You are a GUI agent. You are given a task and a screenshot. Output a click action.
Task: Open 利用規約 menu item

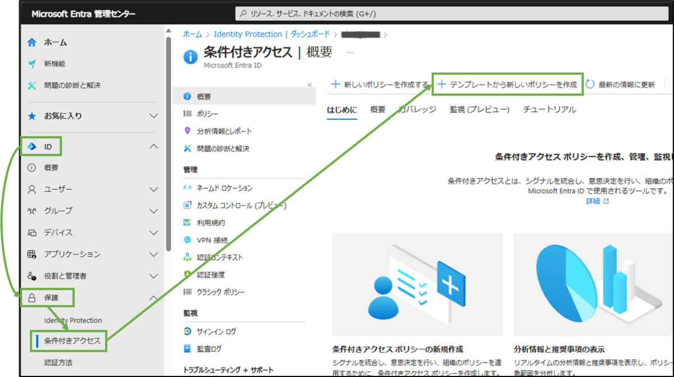click(x=211, y=222)
